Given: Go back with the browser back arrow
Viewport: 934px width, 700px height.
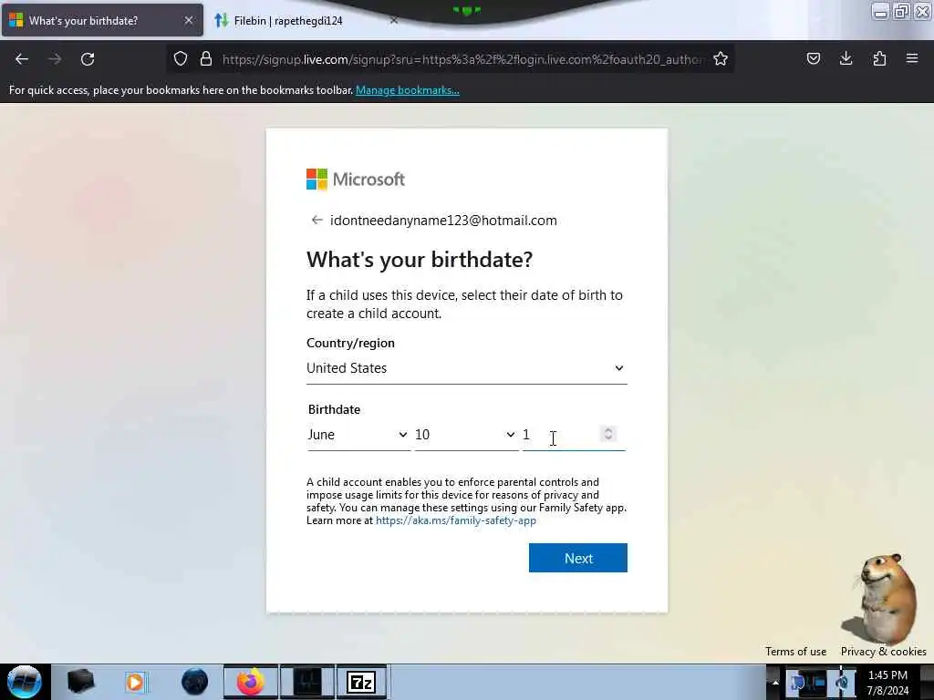Looking at the screenshot, I should (22, 59).
